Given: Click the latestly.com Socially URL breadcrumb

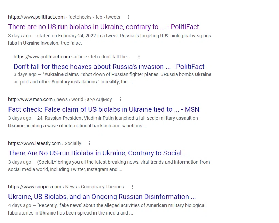Looking at the screenshot, I should 45,143.
